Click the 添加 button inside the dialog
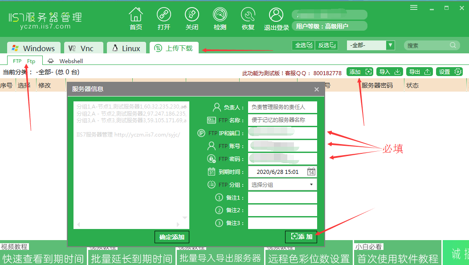This screenshot has width=469, height=265. point(301,237)
